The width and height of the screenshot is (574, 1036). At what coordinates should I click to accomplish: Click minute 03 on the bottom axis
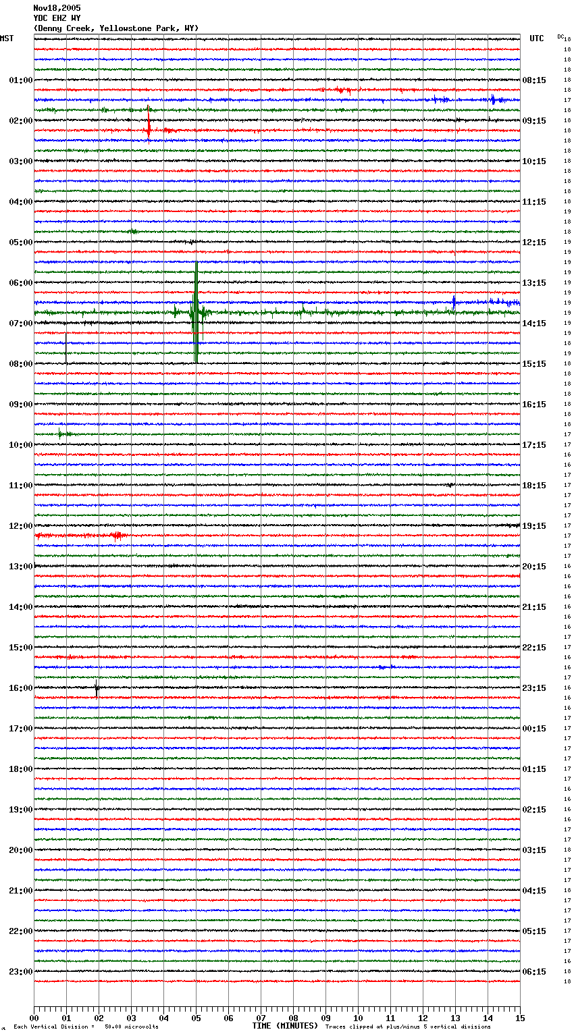(x=131, y=1018)
